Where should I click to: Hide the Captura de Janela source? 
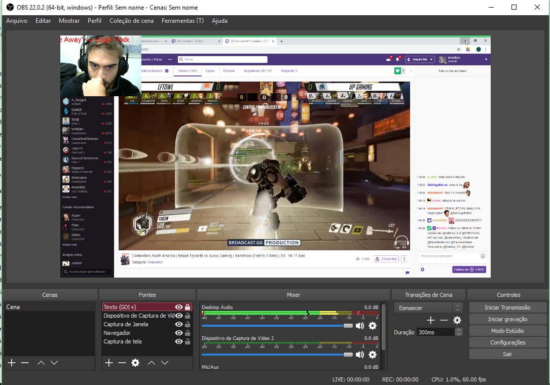pyautogui.click(x=179, y=324)
